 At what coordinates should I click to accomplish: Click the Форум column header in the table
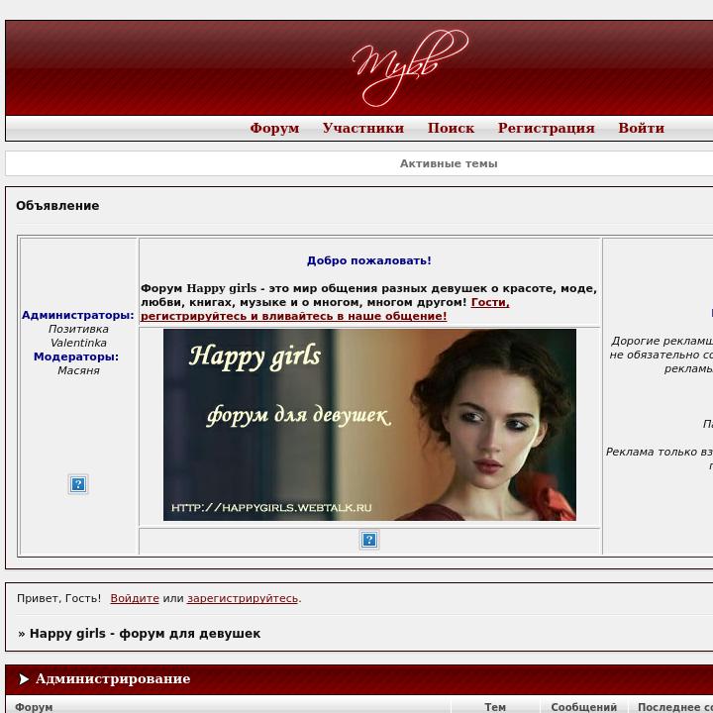[x=34, y=707]
